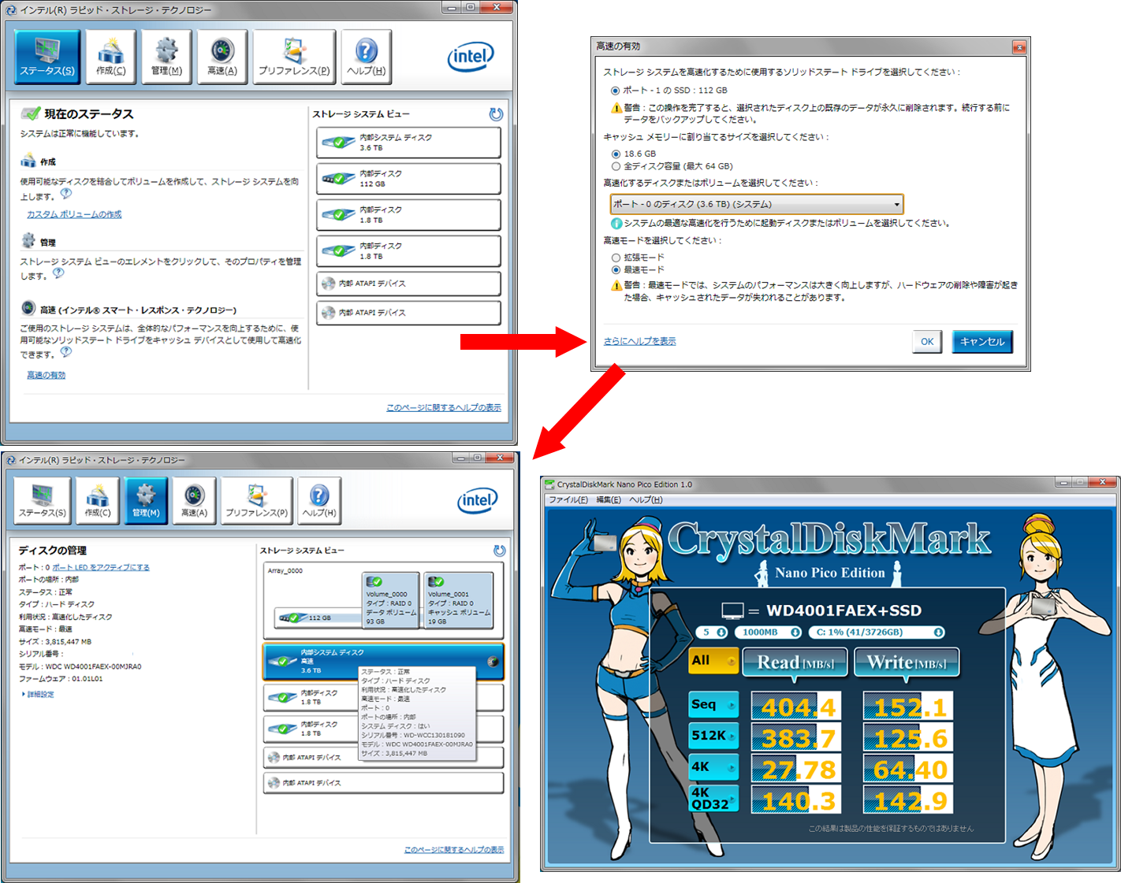Open プリファレンス(P) in the ディスクの管理 window
Viewport: 1121px width, 883px height.
click(x=257, y=501)
